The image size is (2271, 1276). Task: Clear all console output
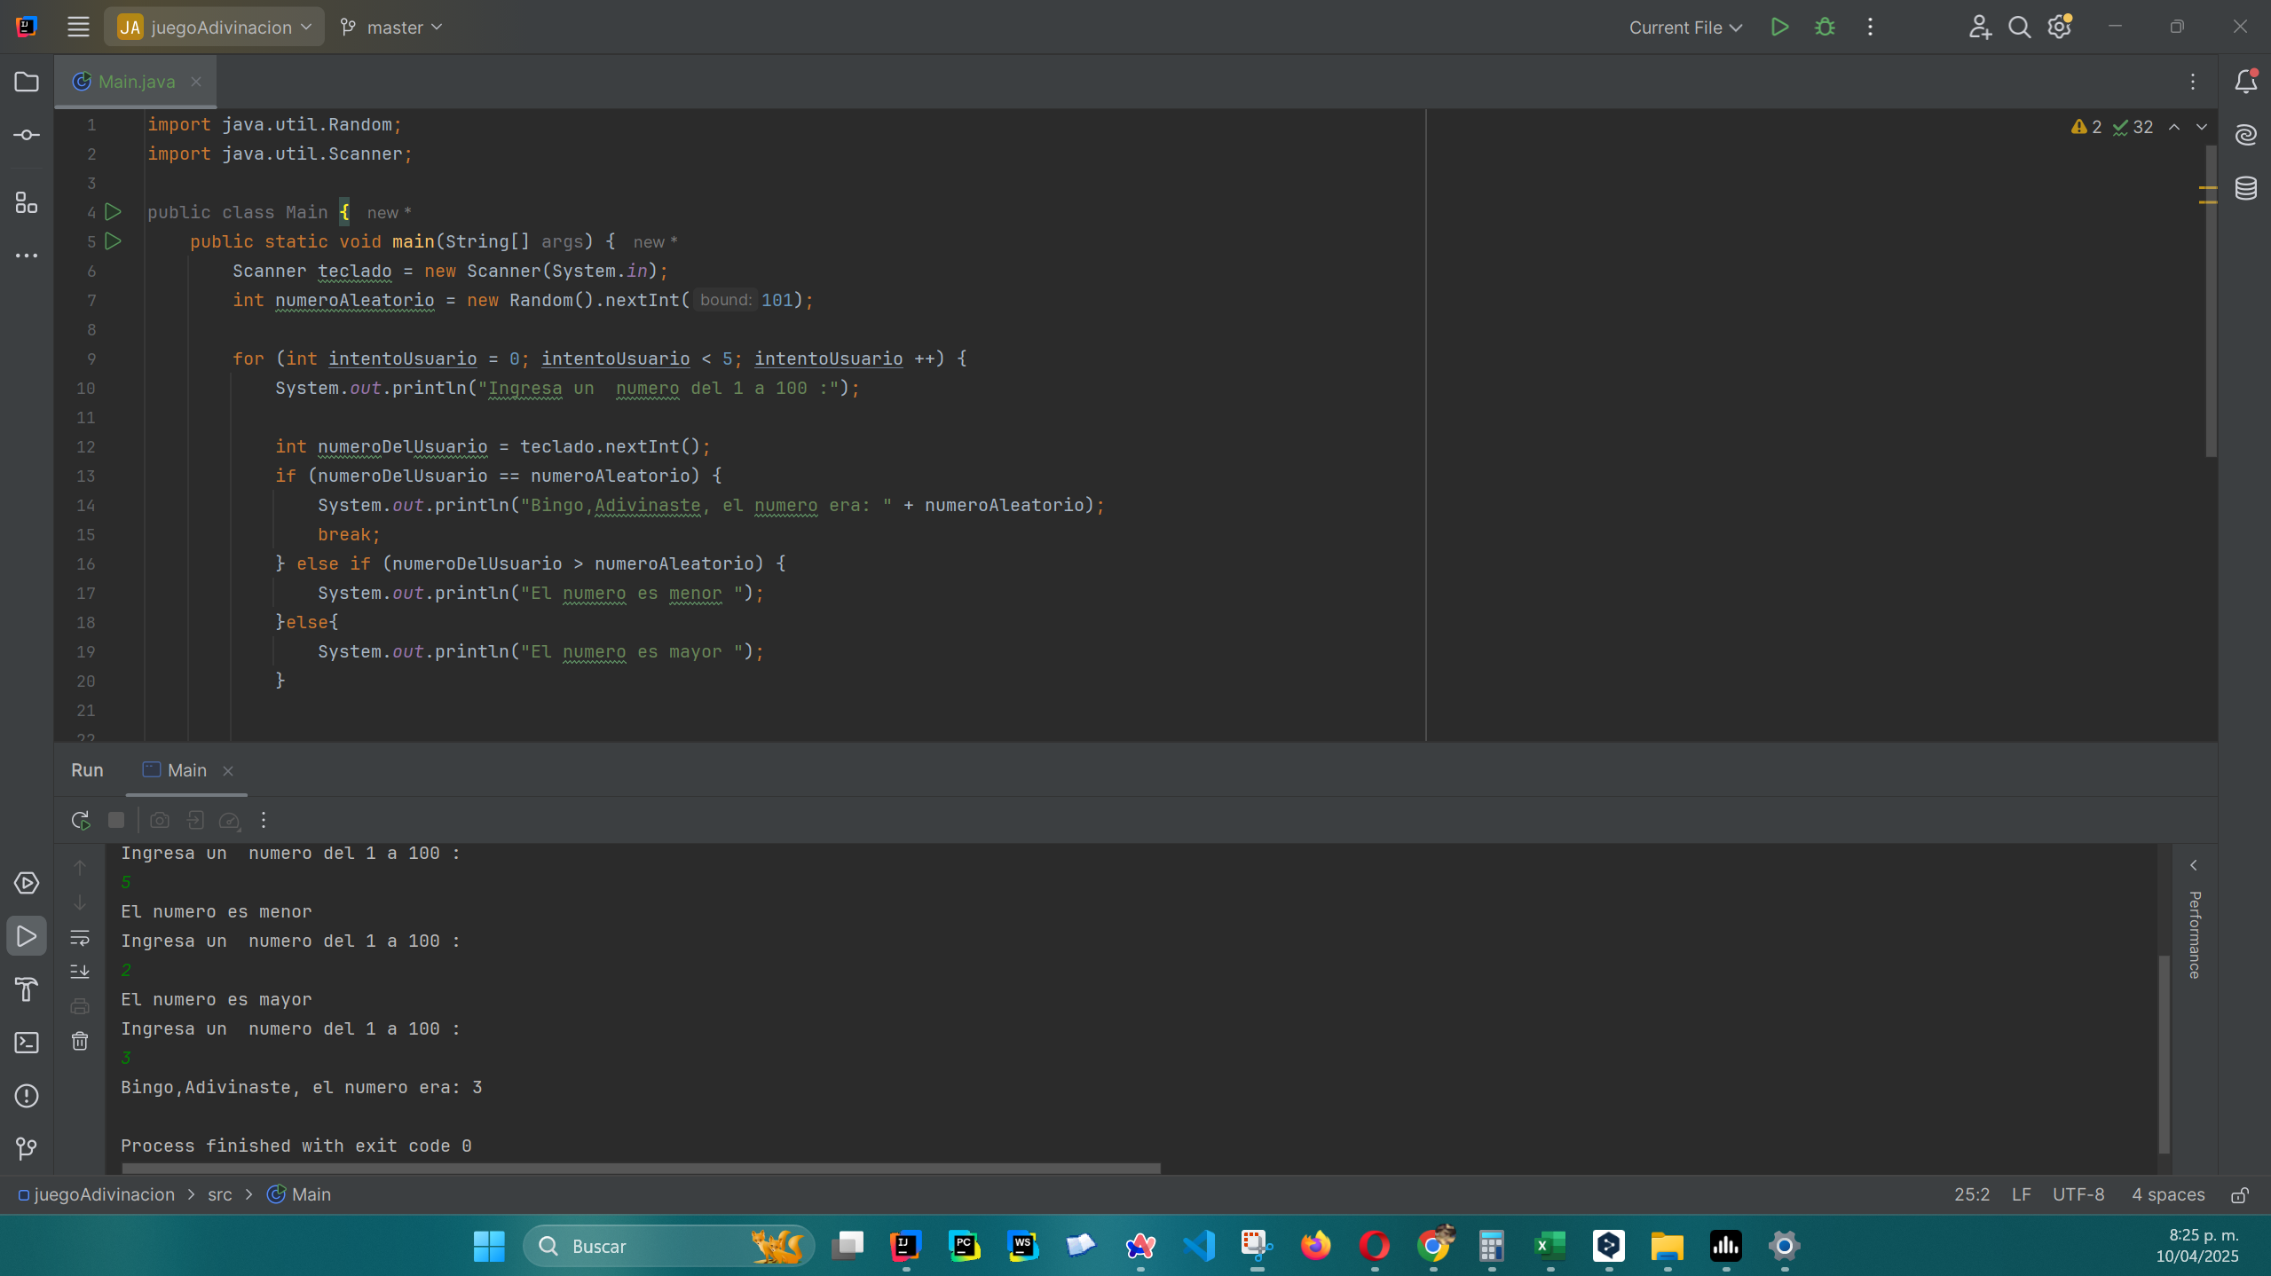tap(80, 1041)
